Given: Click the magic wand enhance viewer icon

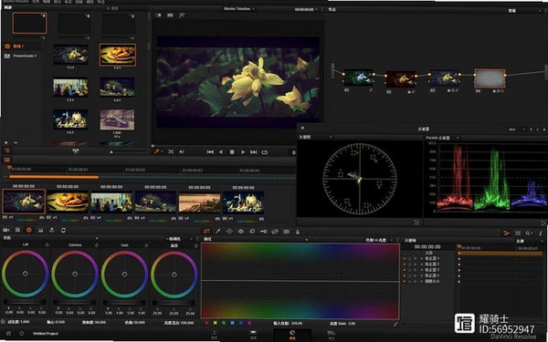Looking at the screenshot, I should (x=182, y=15).
